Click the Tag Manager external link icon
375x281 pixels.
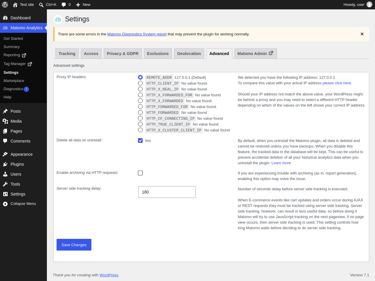[30, 64]
